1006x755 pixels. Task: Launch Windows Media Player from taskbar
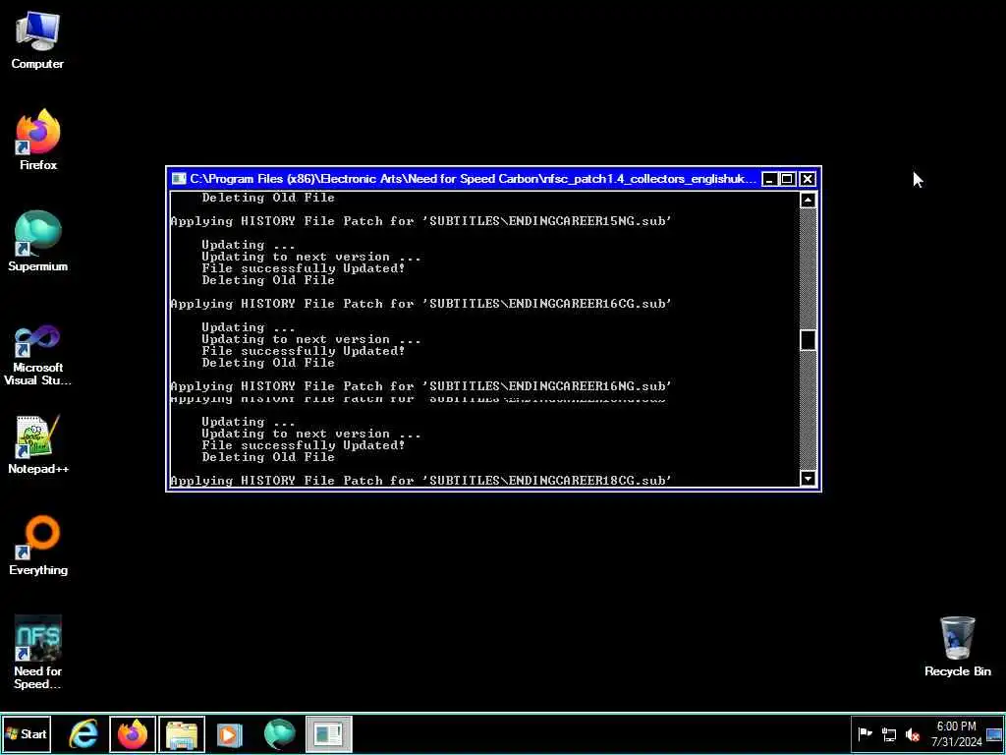pyautogui.click(x=230, y=734)
